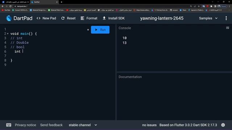
Task: Run the code with the Run button
Action: pos(100,30)
